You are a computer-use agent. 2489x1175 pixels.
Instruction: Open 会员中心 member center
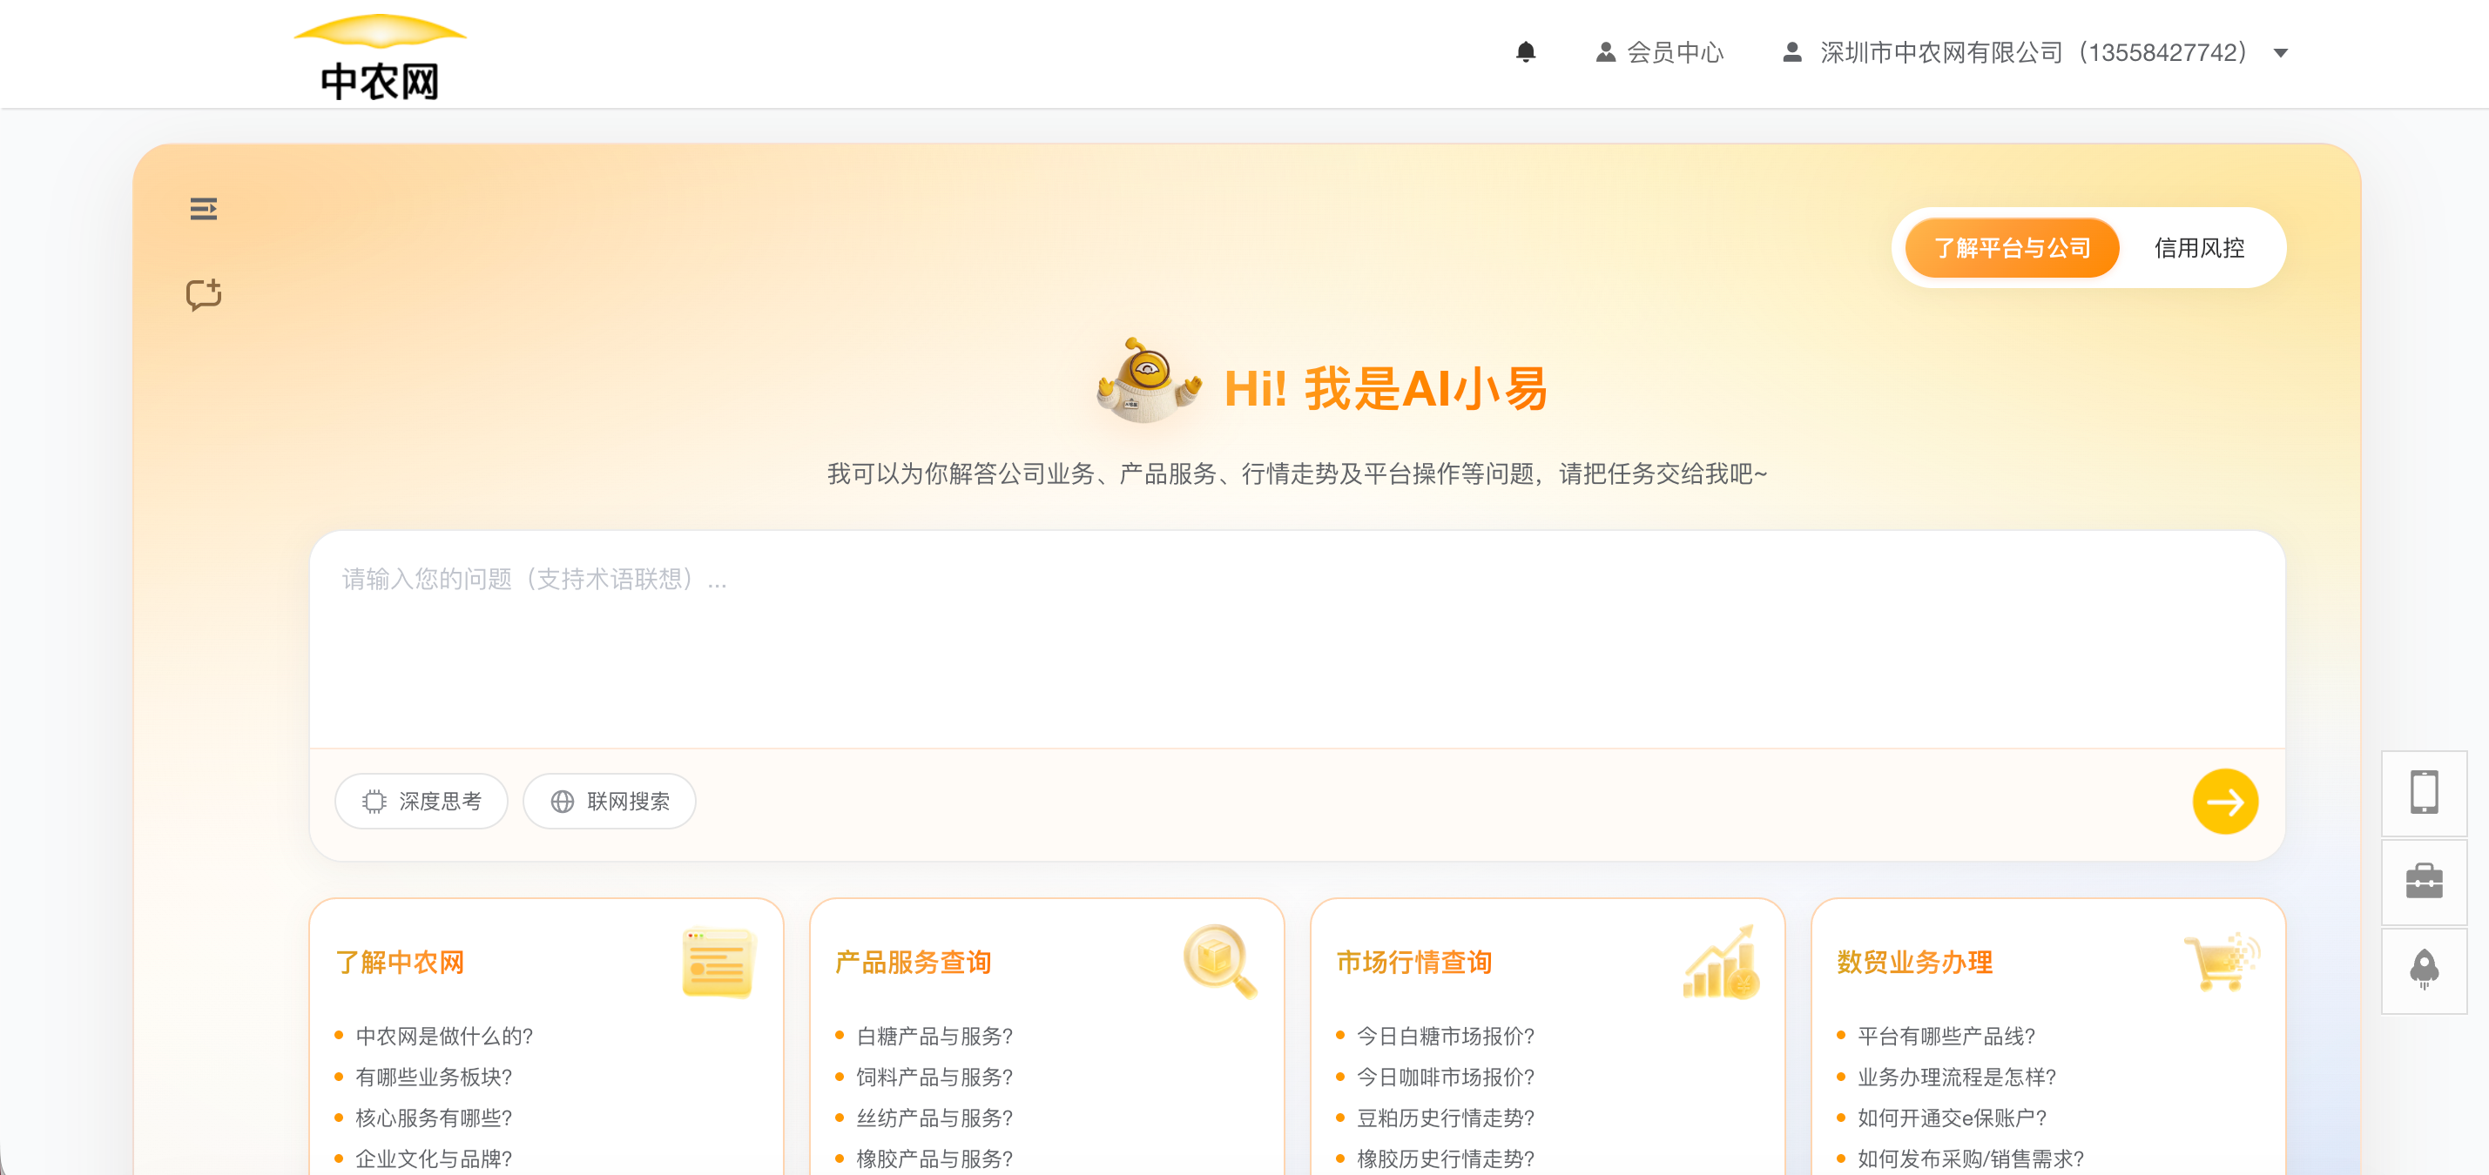1659,52
